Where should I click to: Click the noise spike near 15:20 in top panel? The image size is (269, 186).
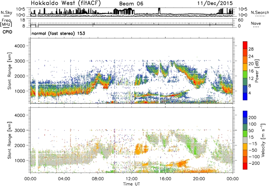pos(159,11)
